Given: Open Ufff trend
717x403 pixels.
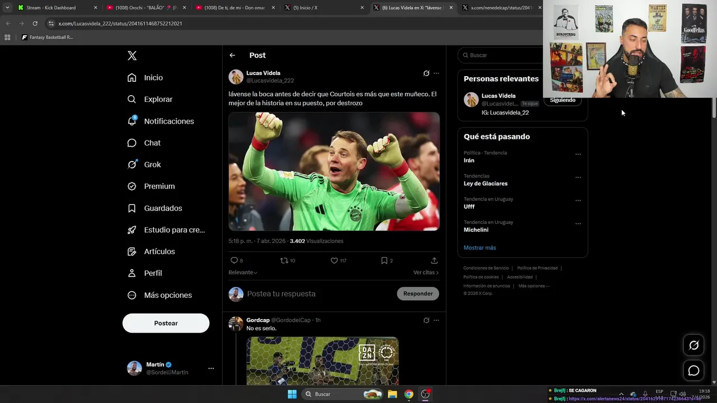Looking at the screenshot, I should coord(469,207).
